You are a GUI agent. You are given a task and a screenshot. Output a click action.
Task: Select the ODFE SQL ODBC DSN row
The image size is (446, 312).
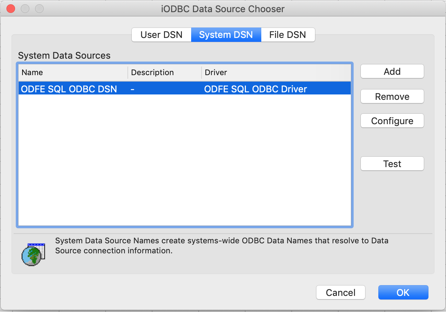185,89
